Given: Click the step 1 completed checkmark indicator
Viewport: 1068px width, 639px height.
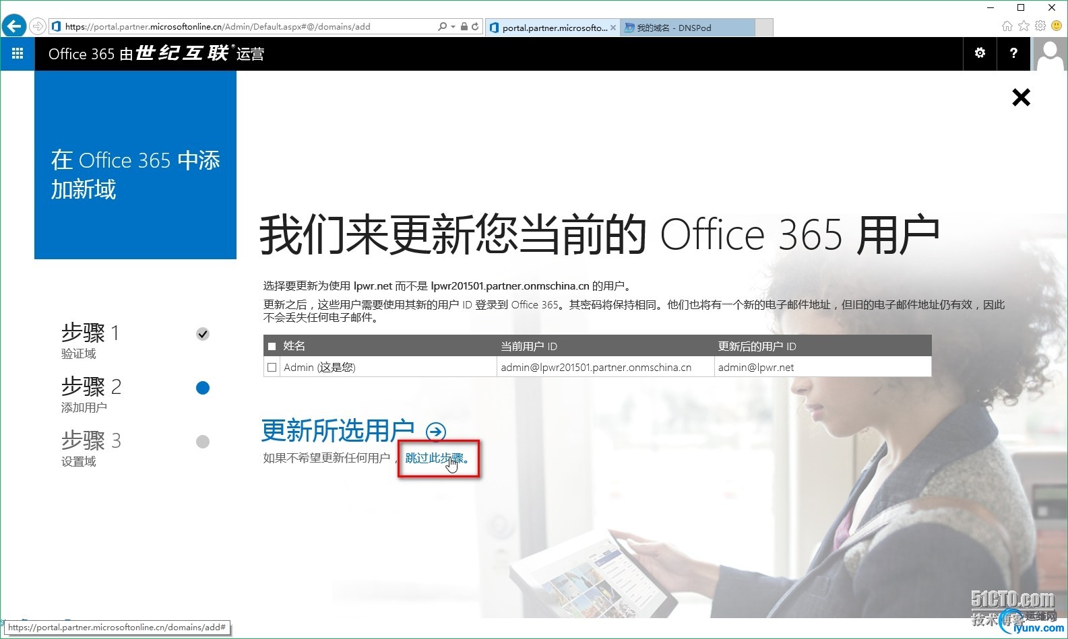Looking at the screenshot, I should [203, 334].
